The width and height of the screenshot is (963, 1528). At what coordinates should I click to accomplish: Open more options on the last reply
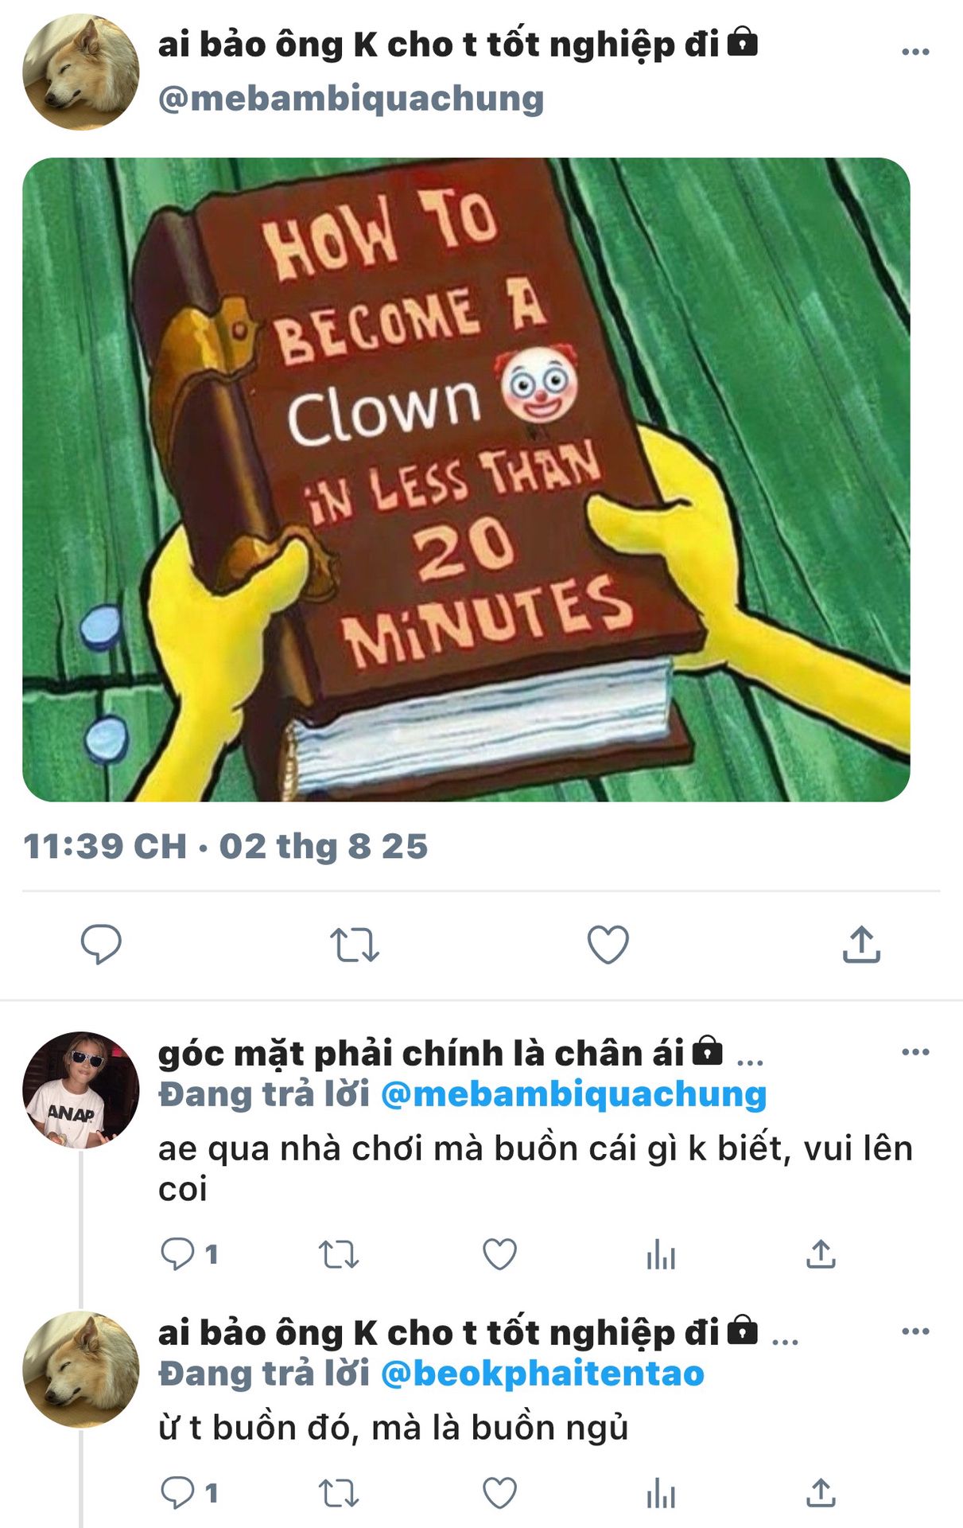(x=915, y=1331)
